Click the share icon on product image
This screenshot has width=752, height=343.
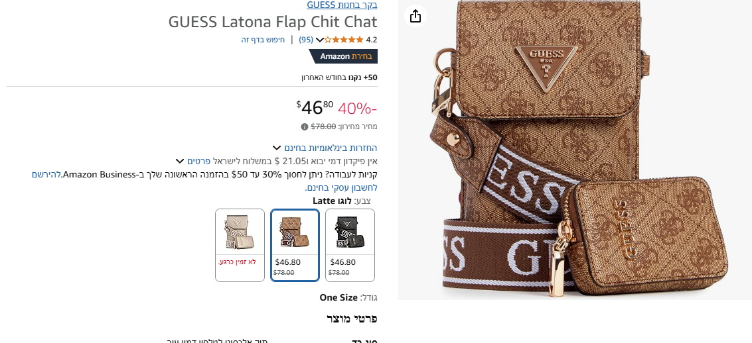click(x=415, y=16)
